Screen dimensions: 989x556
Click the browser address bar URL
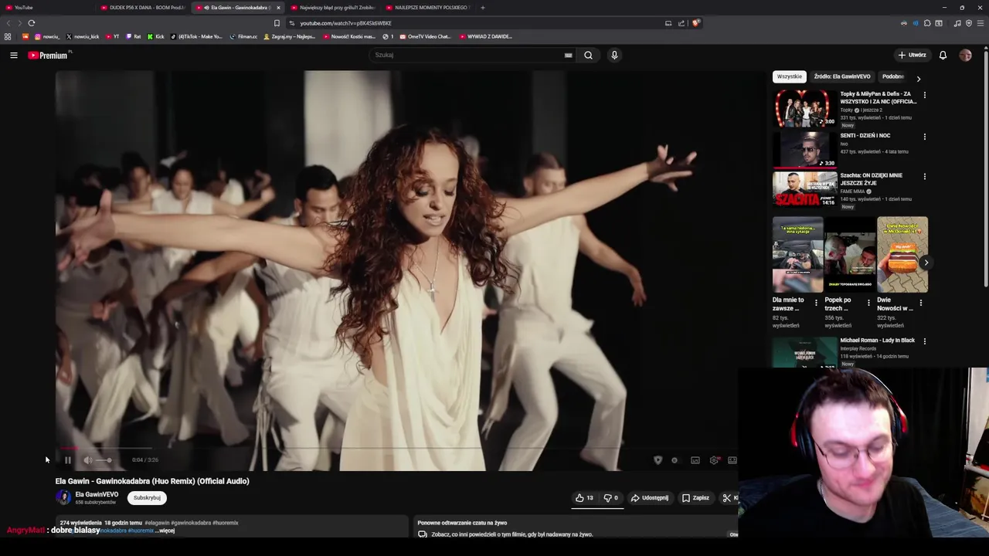(x=345, y=23)
